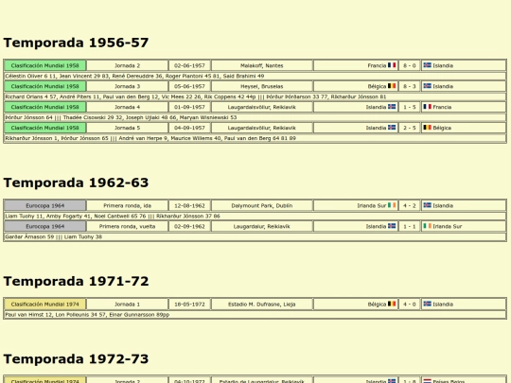Click scorers row starting with Paul van Himst

tap(255, 315)
